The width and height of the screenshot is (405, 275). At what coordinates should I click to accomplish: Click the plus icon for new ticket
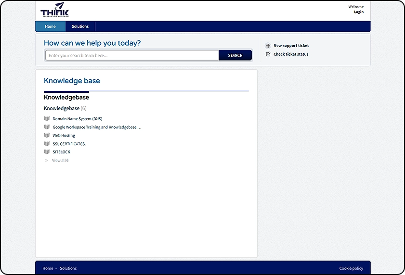[x=268, y=46]
